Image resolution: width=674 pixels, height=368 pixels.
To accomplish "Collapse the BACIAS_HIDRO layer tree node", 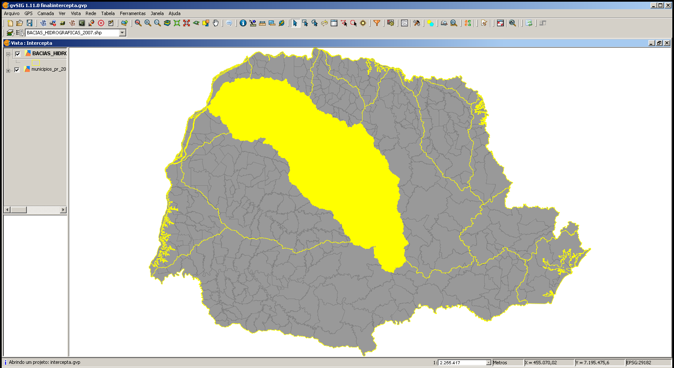I will (8, 54).
